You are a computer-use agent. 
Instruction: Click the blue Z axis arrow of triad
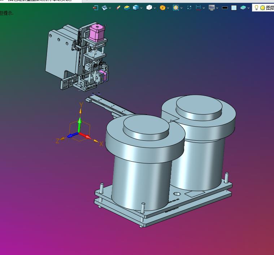[73, 135]
